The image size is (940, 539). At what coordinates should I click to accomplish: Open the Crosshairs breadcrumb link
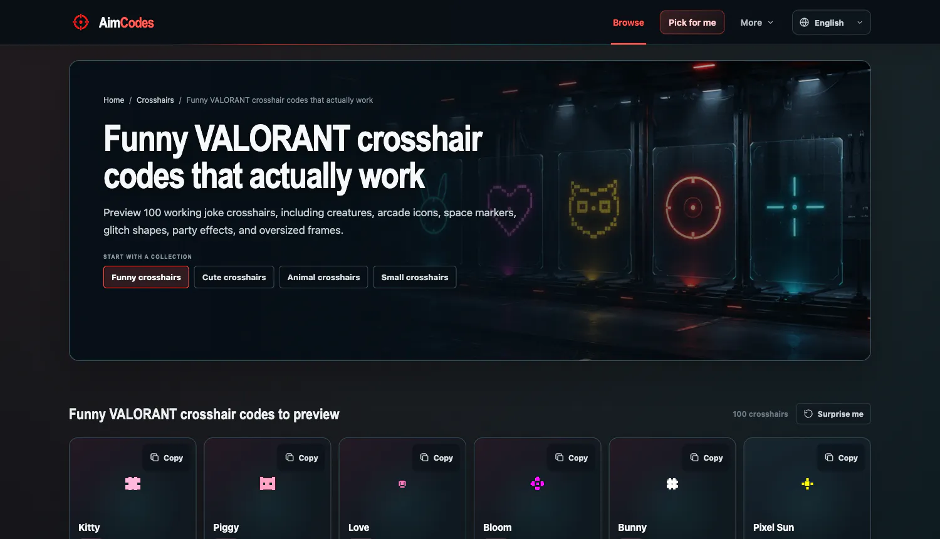(x=155, y=100)
